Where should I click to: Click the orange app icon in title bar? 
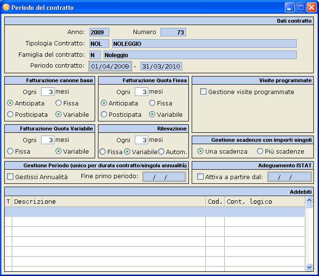(x=6, y=7)
